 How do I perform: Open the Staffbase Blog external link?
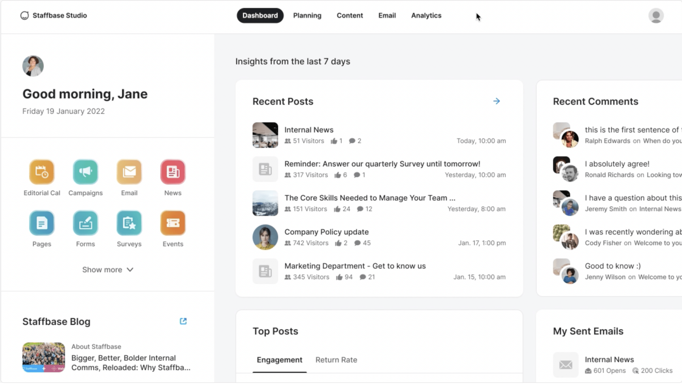click(x=183, y=321)
